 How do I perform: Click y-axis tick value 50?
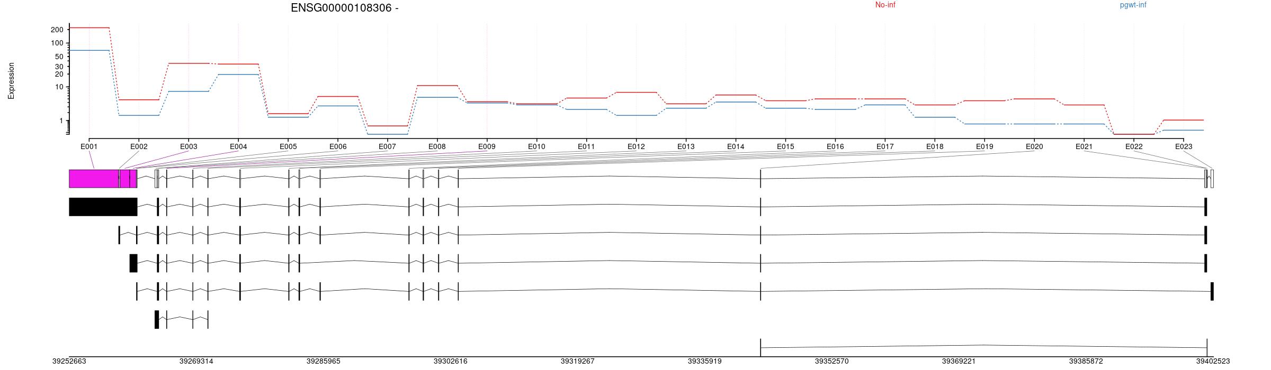[x=59, y=57]
